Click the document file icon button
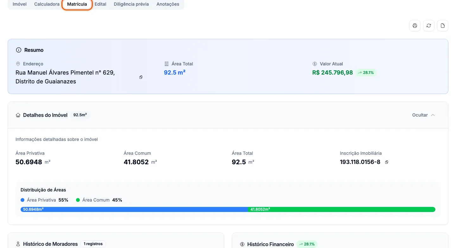 443,26
